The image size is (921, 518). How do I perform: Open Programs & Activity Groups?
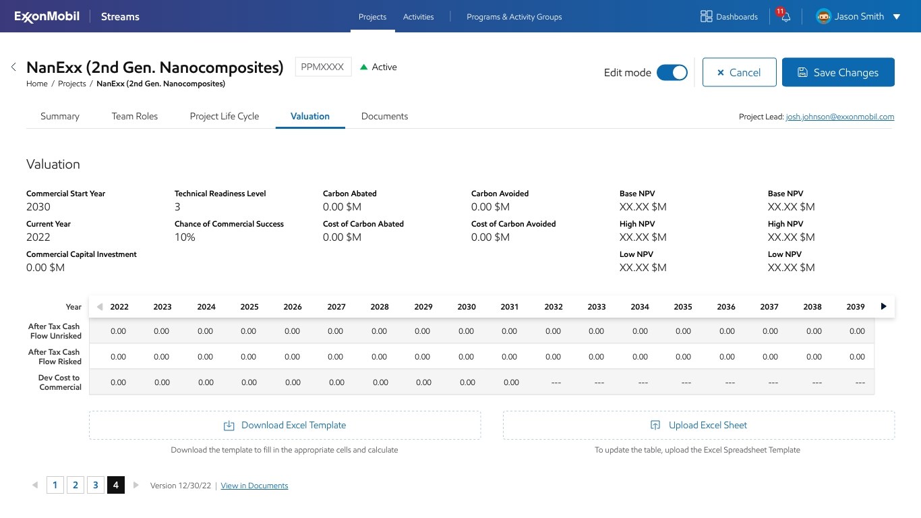pos(514,17)
